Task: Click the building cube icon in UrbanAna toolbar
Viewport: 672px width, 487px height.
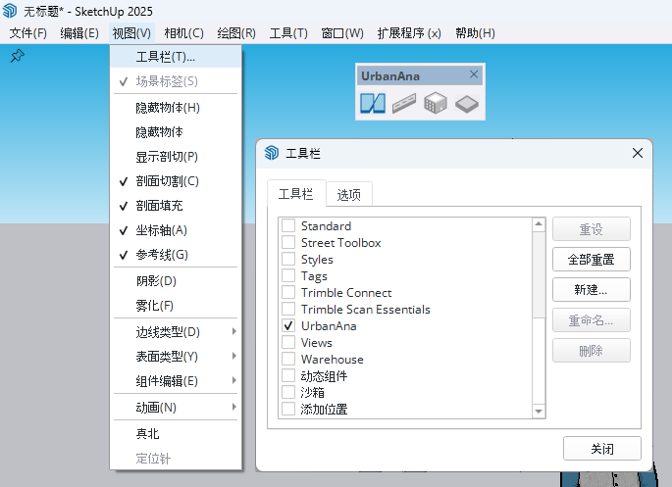Action: tap(435, 104)
